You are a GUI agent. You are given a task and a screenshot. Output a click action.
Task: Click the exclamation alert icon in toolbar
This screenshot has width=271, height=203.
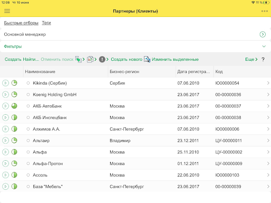coord(102,59)
